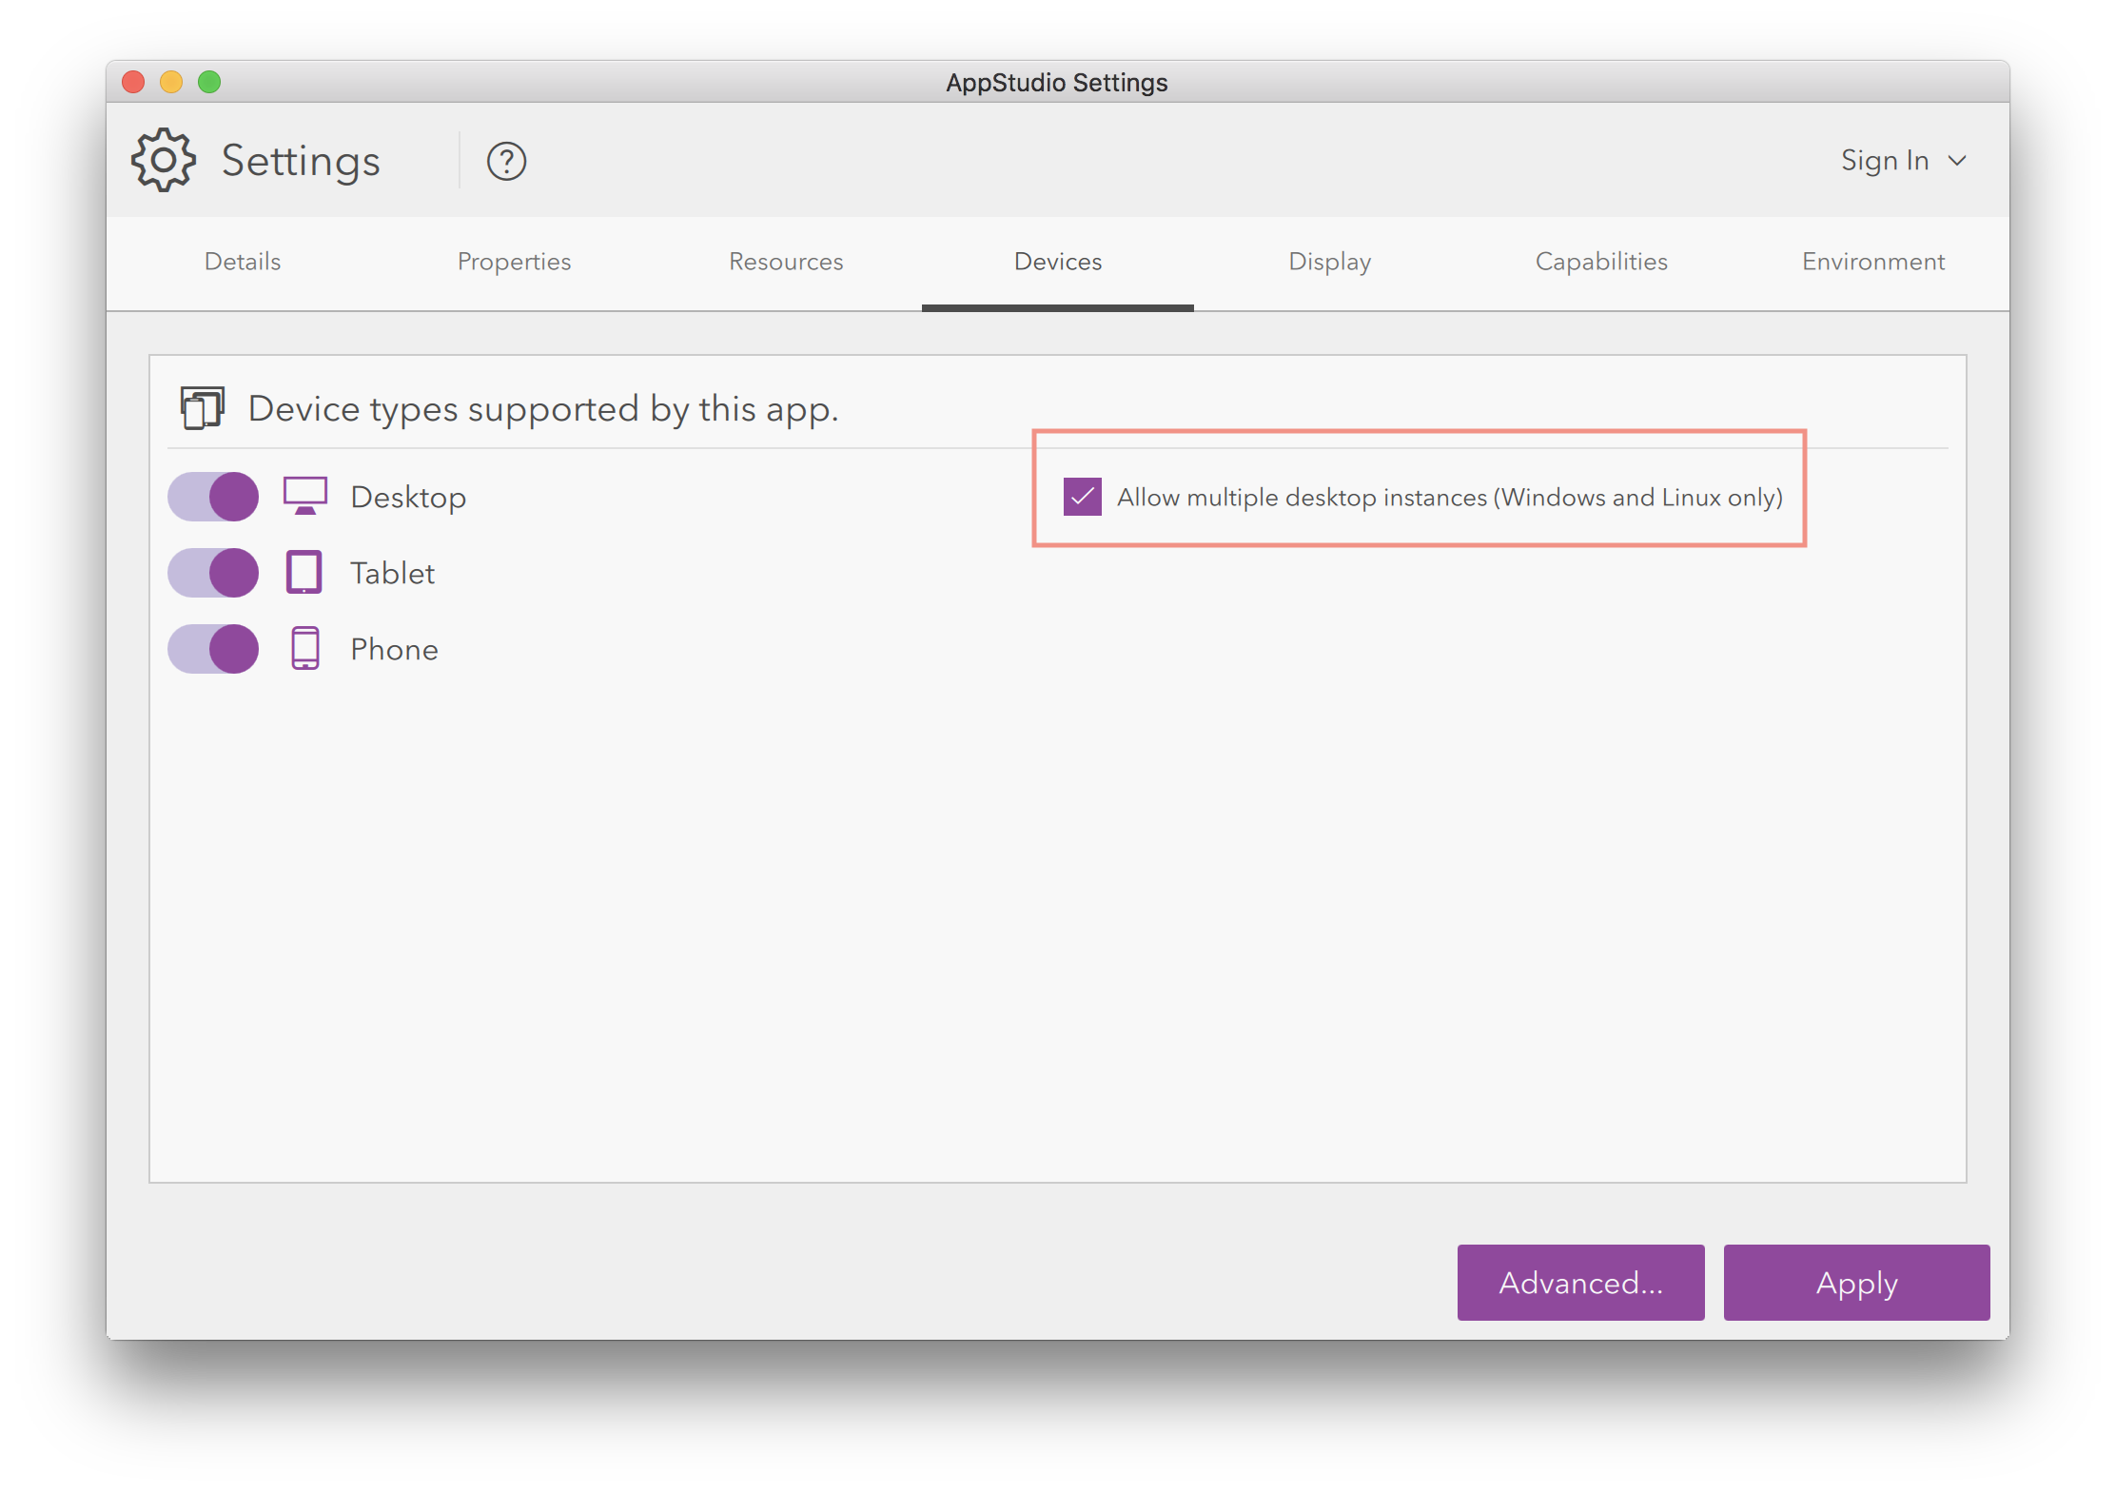Screen dimensions: 2116x1492
Task: Click the Phone device icon
Action: point(305,648)
